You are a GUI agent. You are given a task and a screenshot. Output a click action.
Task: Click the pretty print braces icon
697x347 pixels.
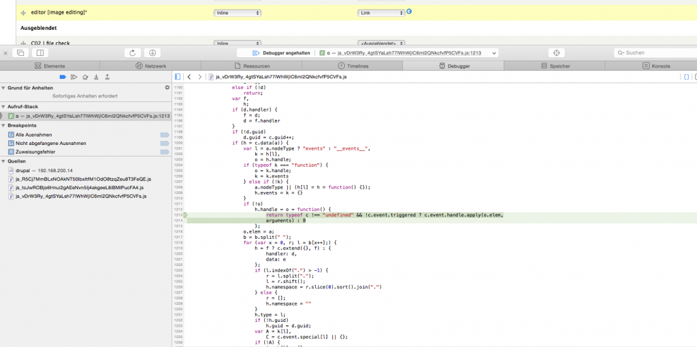point(687,77)
